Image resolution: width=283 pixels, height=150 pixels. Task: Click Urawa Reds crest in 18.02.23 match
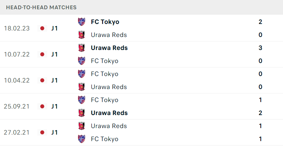pos(82,35)
